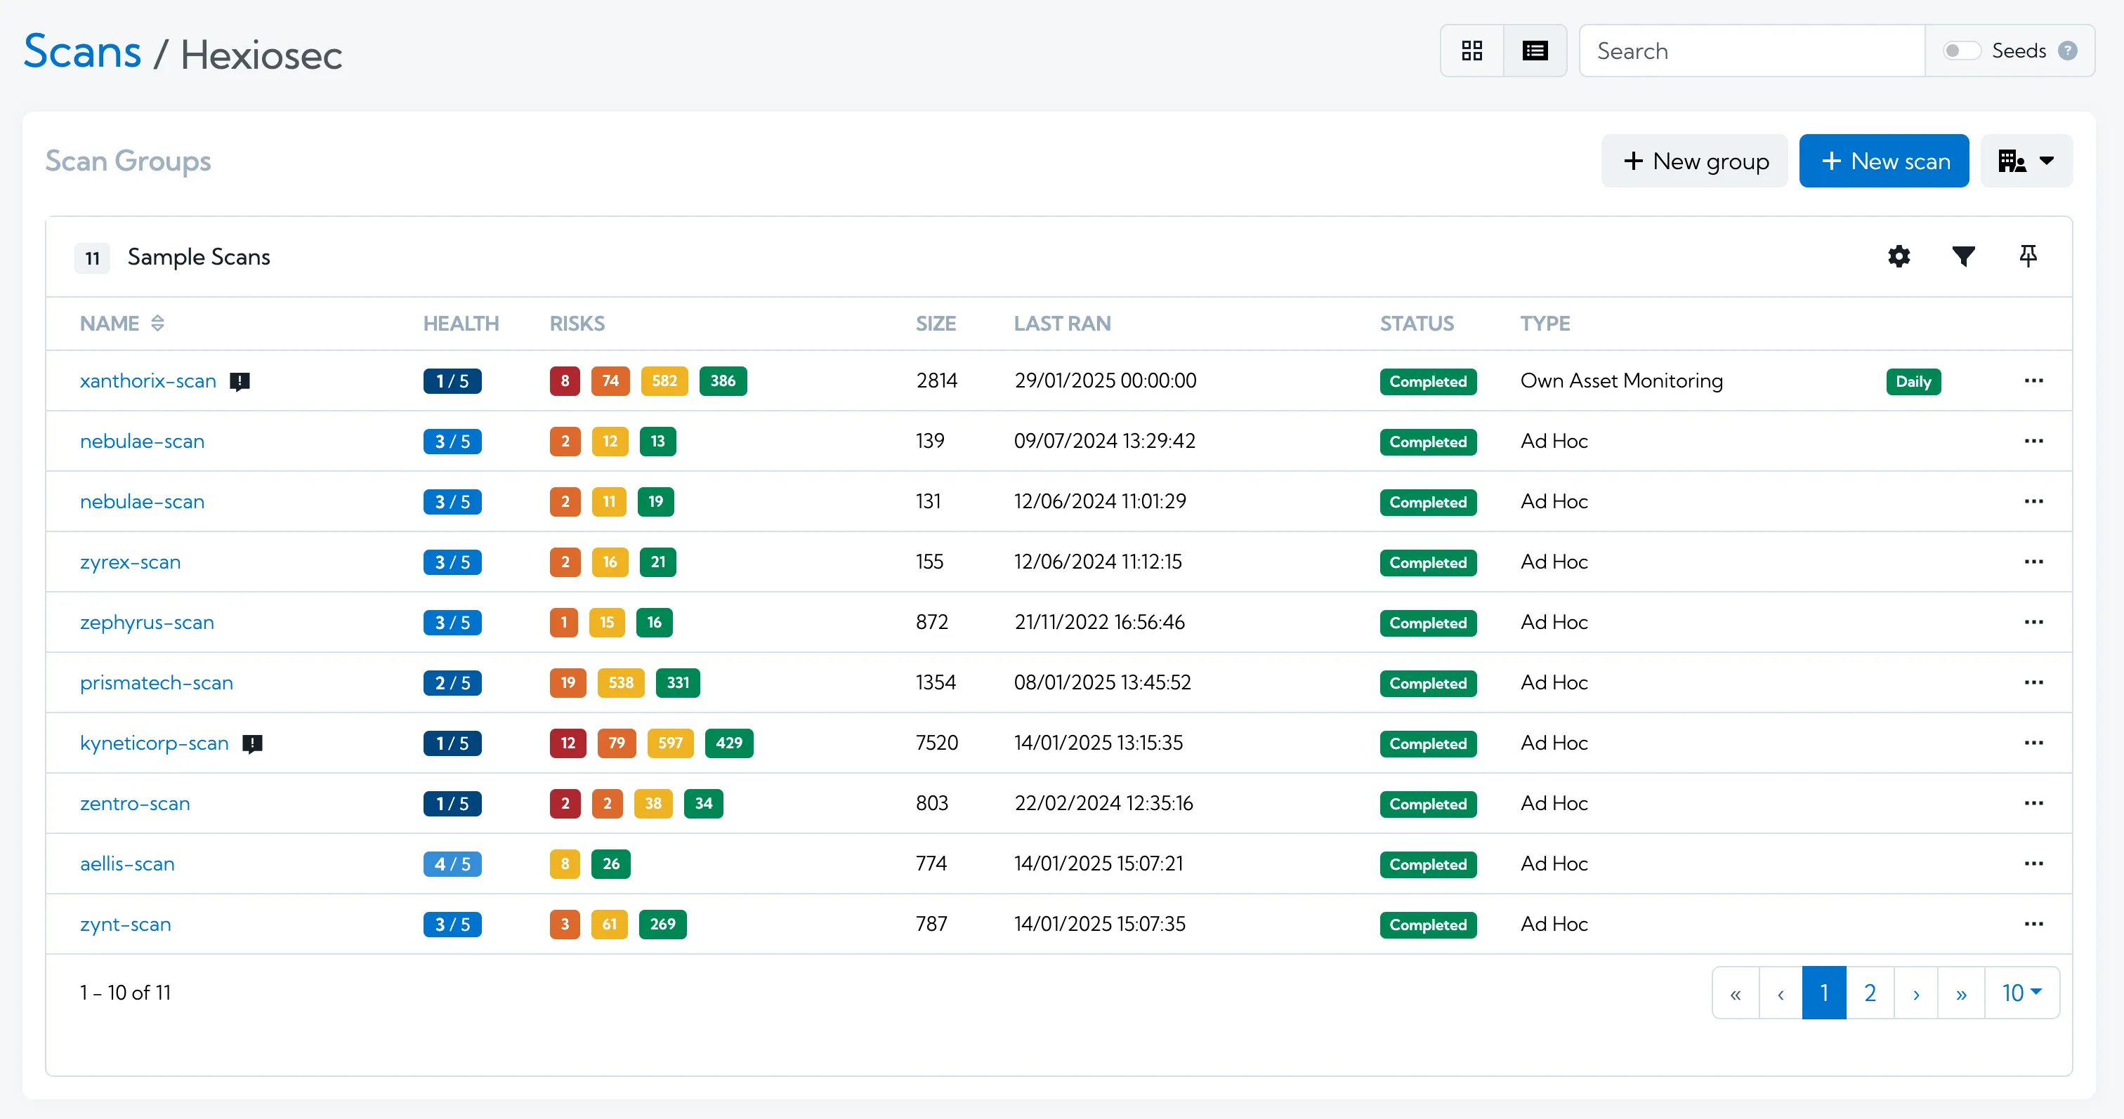Pin the Sample Scans group
Image resolution: width=2124 pixels, height=1119 pixels.
pos(2027,257)
